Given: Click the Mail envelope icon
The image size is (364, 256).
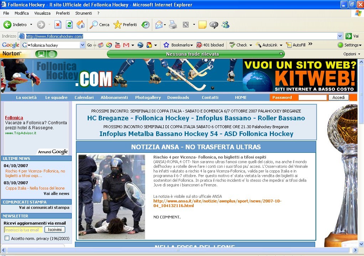Looking at the screenshot, I should 159,24.
